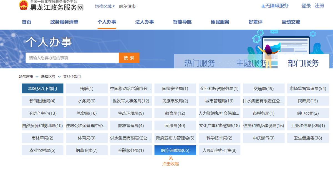
Task: Select 本级及以下部门 filter option
Action: click(42, 88)
